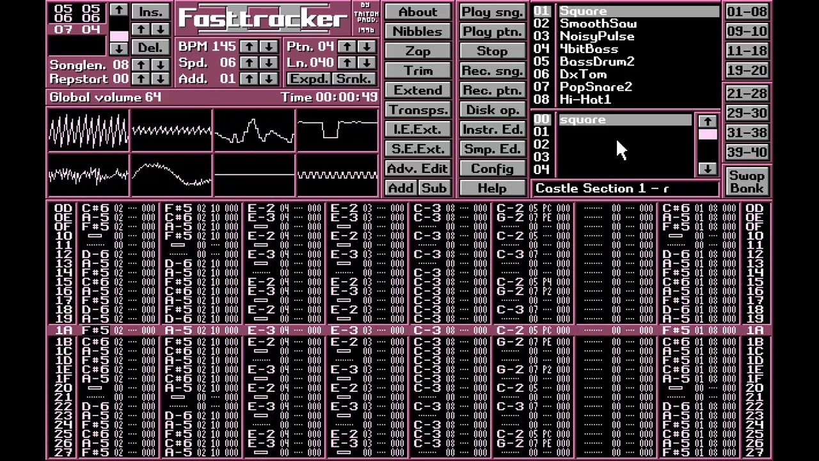The width and height of the screenshot is (819, 461).
Task: Click the Extend button
Action: (417, 90)
